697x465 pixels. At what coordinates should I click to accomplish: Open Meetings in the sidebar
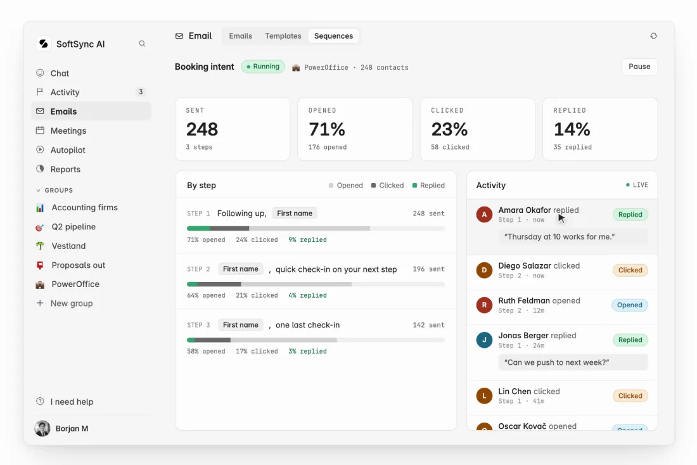coord(91,131)
